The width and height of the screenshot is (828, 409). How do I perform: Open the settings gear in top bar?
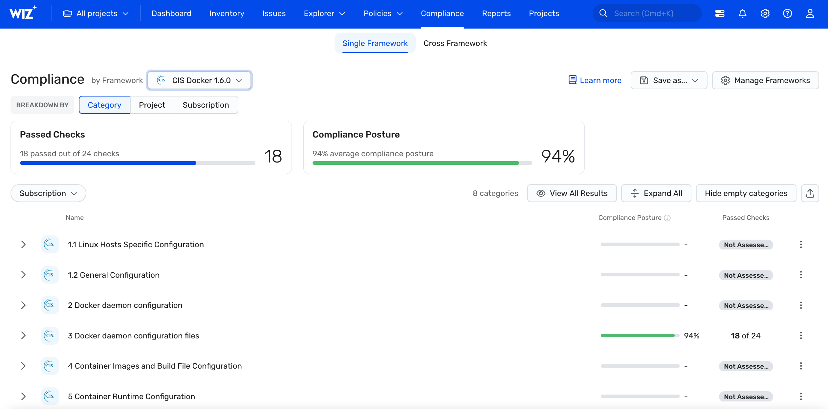[765, 13]
